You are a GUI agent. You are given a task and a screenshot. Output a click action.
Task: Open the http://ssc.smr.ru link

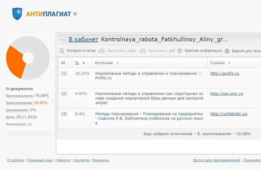(x=227, y=93)
